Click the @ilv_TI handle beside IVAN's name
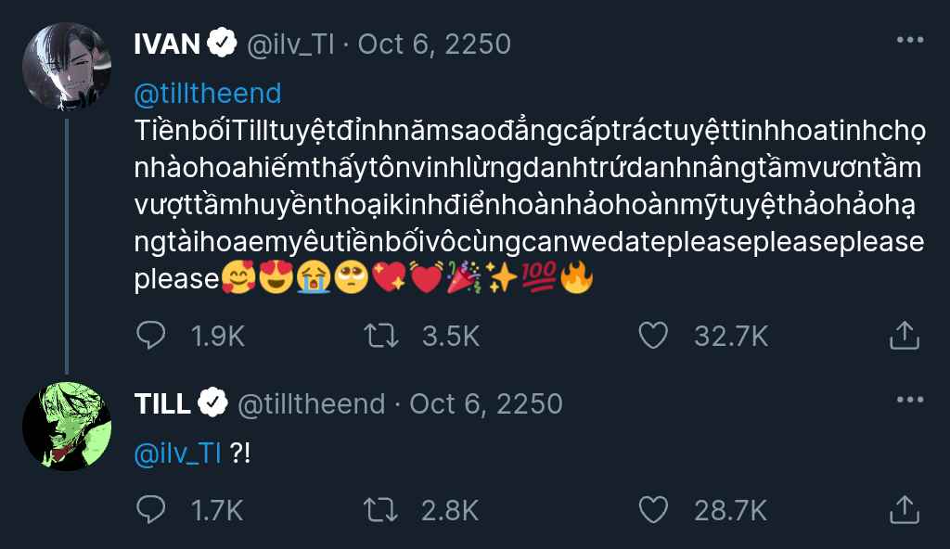The image size is (950, 549). [x=290, y=44]
